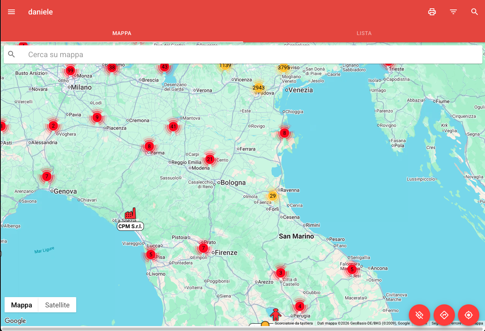The image size is (485, 331).
Task: Open cluster 8 at Parma
Action: point(149,146)
